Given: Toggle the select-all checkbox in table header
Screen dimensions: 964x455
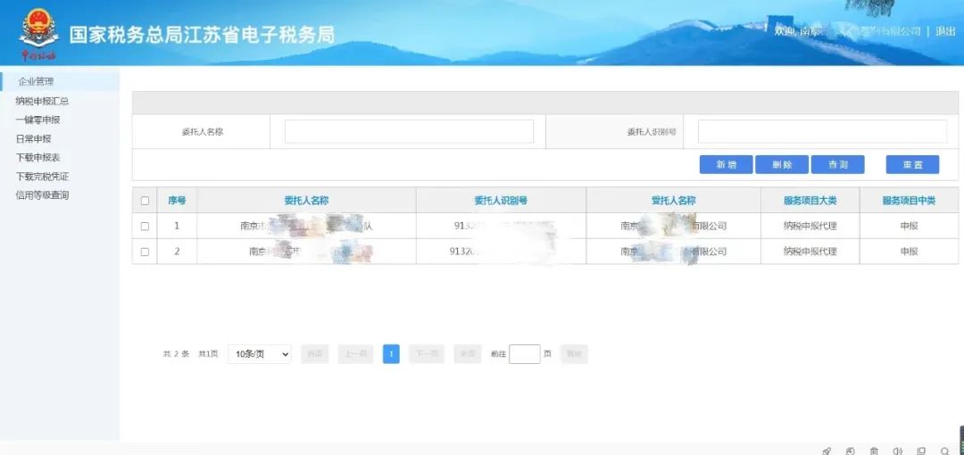Looking at the screenshot, I should [145, 201].
